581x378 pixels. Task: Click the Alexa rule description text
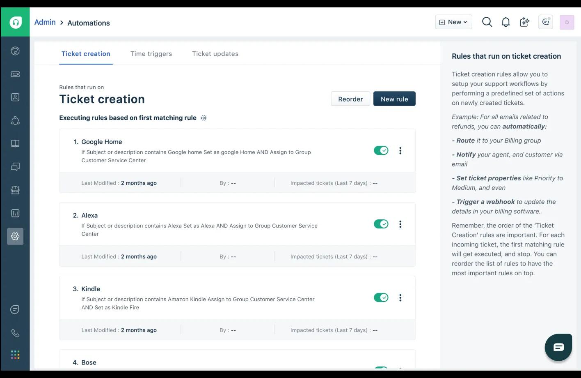(199, 230)
